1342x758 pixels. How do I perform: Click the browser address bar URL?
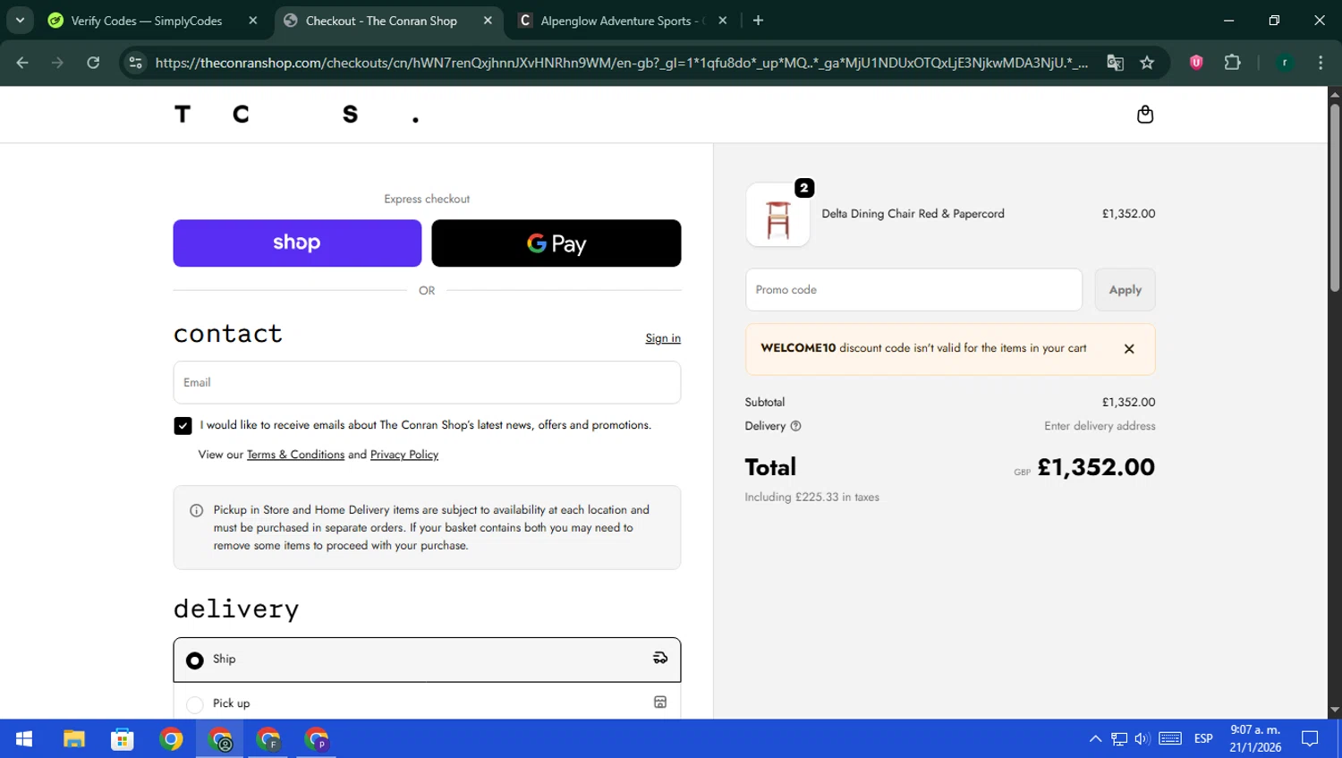621,63
